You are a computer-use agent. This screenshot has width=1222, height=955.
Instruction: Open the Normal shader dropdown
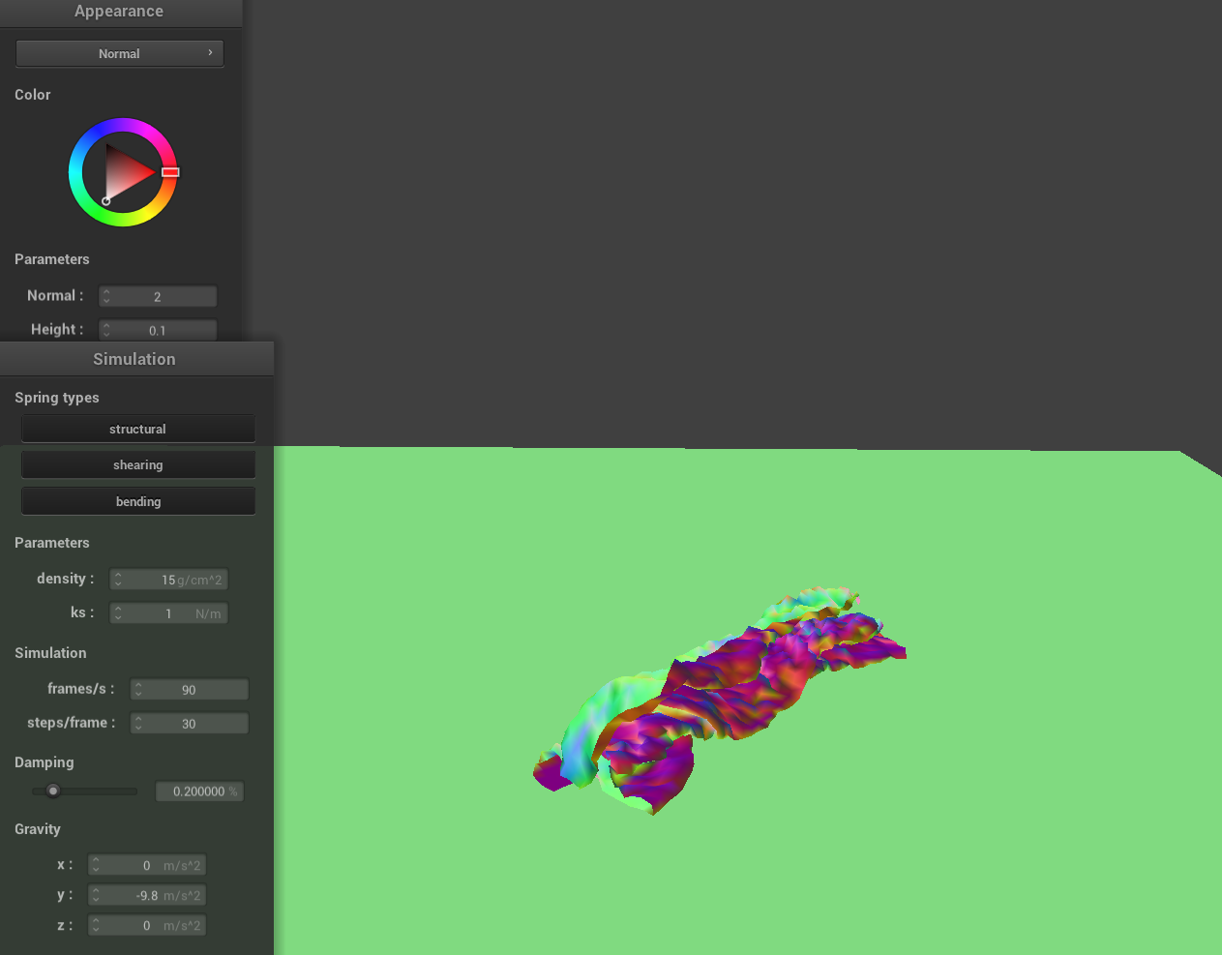click(119, 53)
